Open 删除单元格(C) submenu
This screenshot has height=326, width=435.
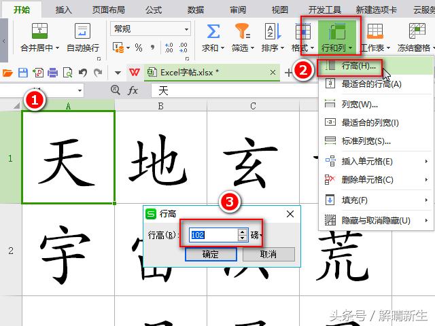(x=376, y=179)
